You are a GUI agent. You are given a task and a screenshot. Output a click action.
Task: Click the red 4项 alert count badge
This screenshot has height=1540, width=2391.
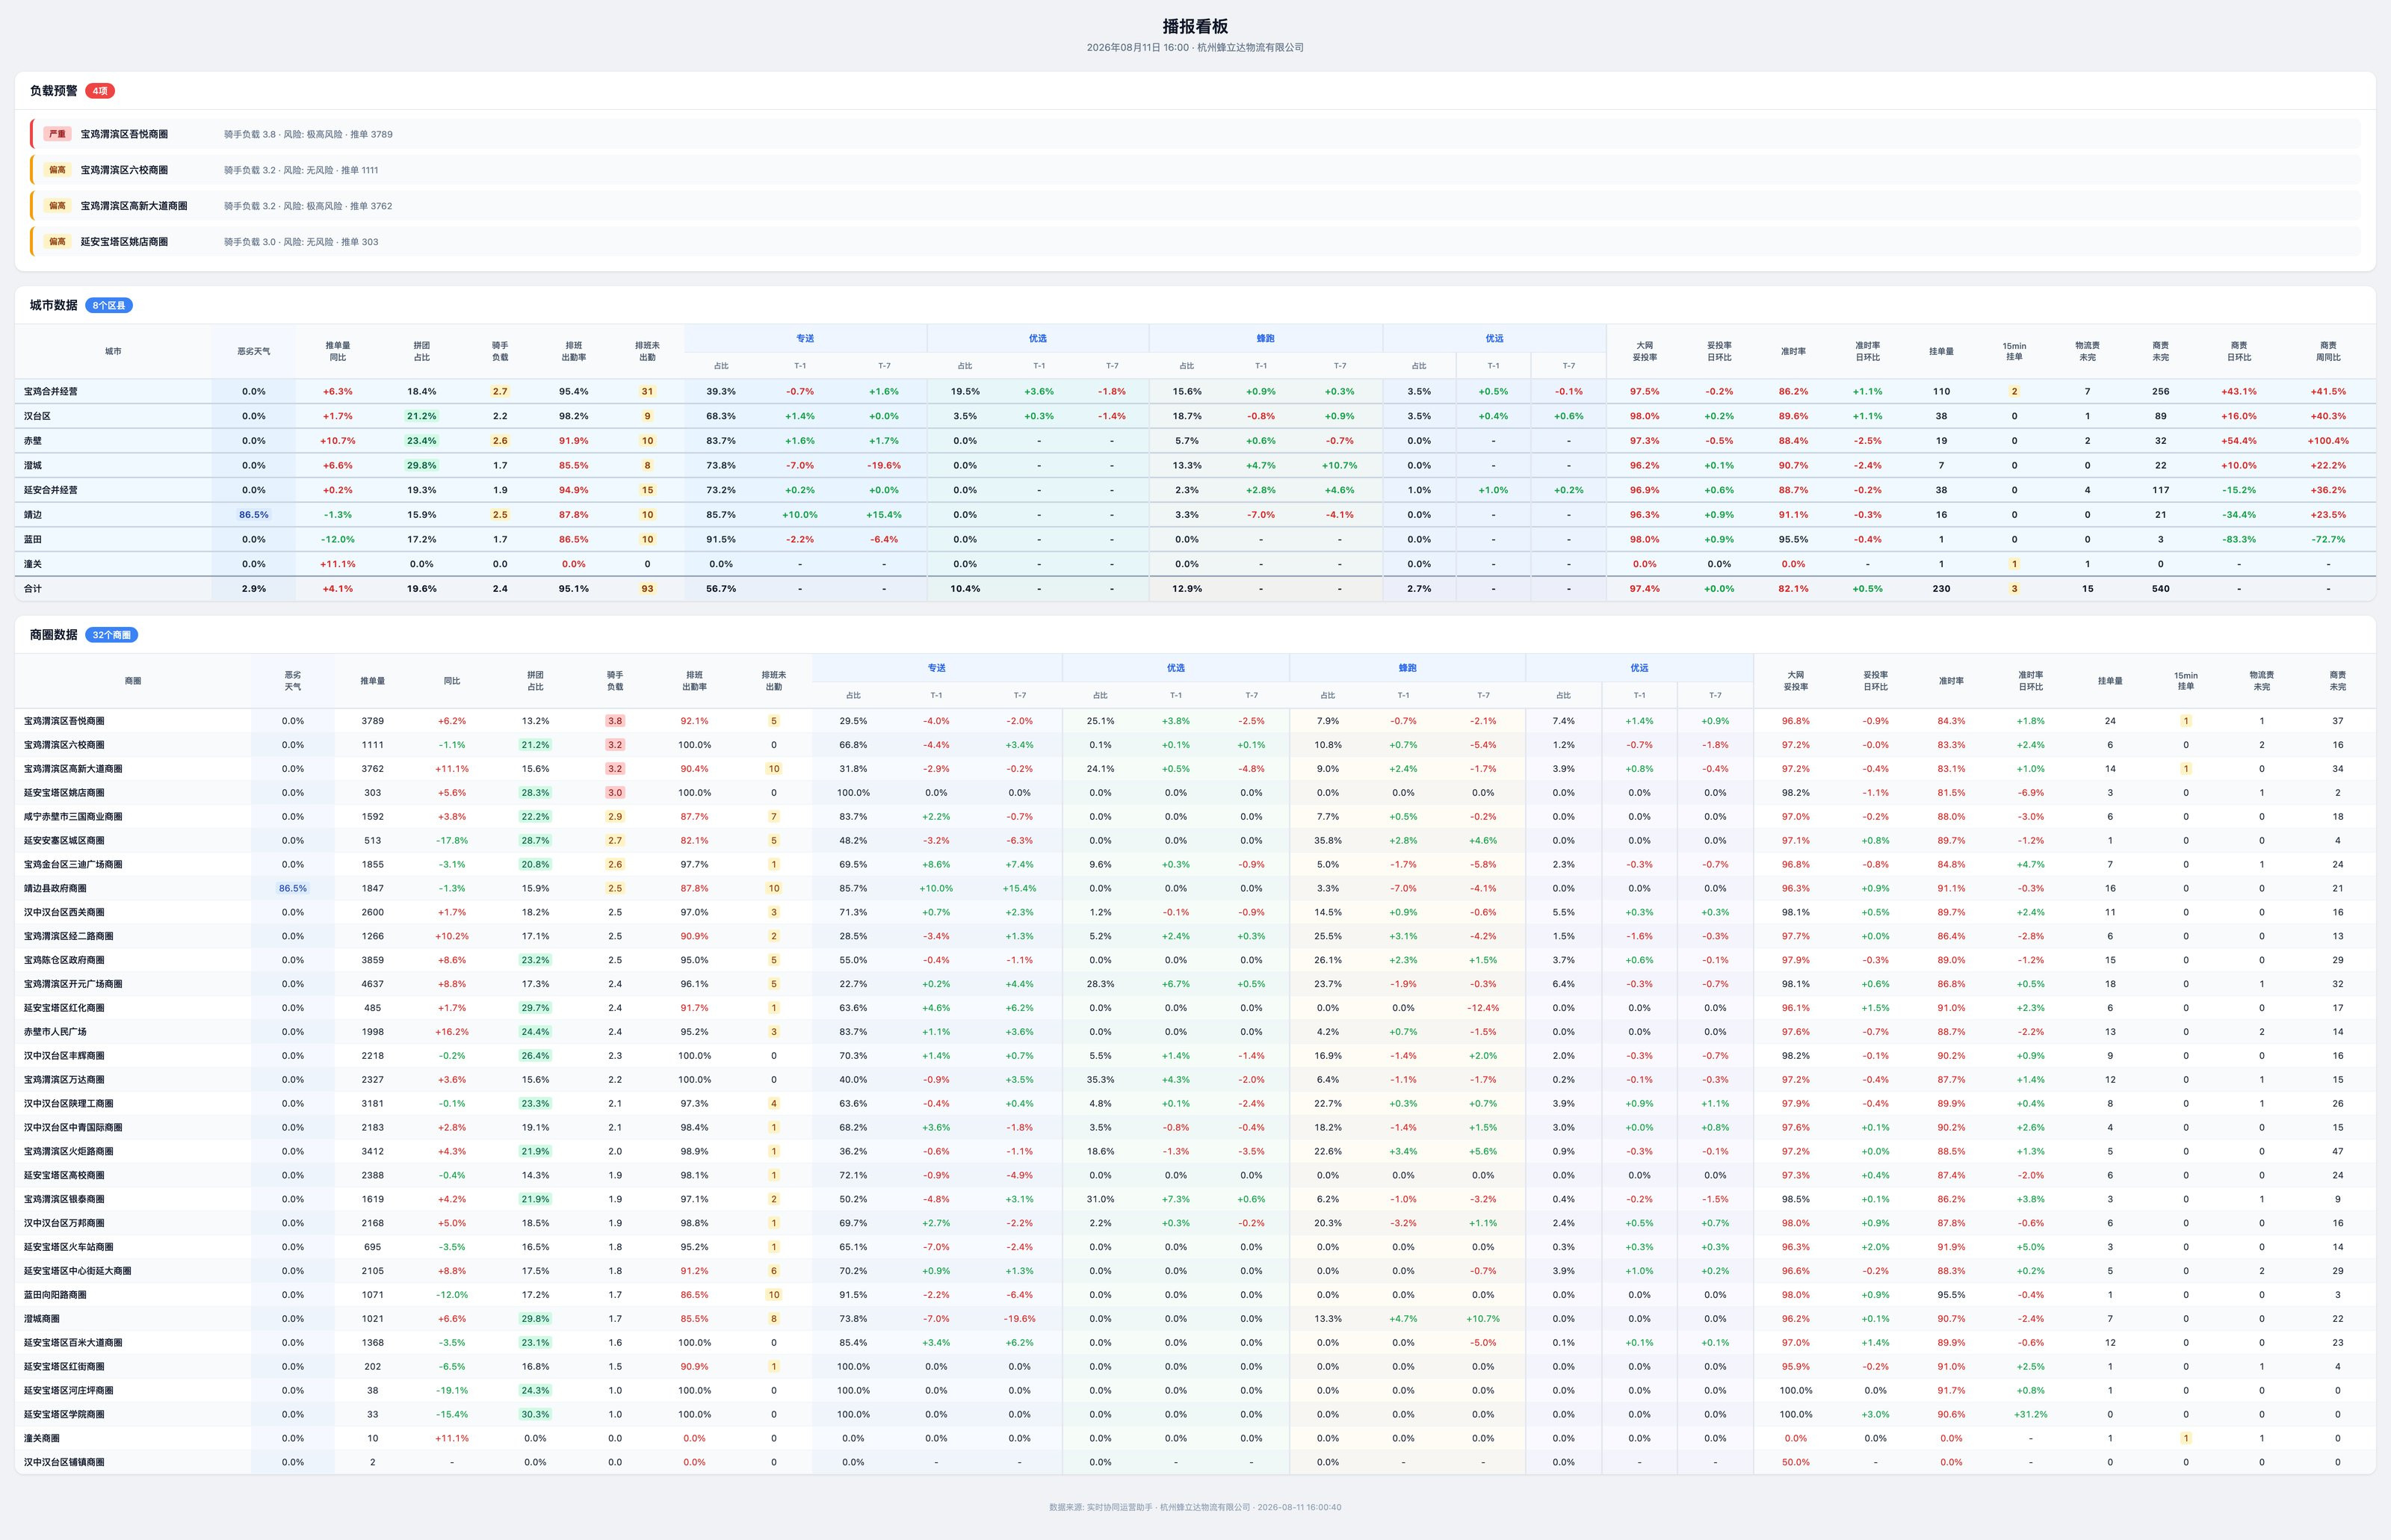(x=100, y=91)
